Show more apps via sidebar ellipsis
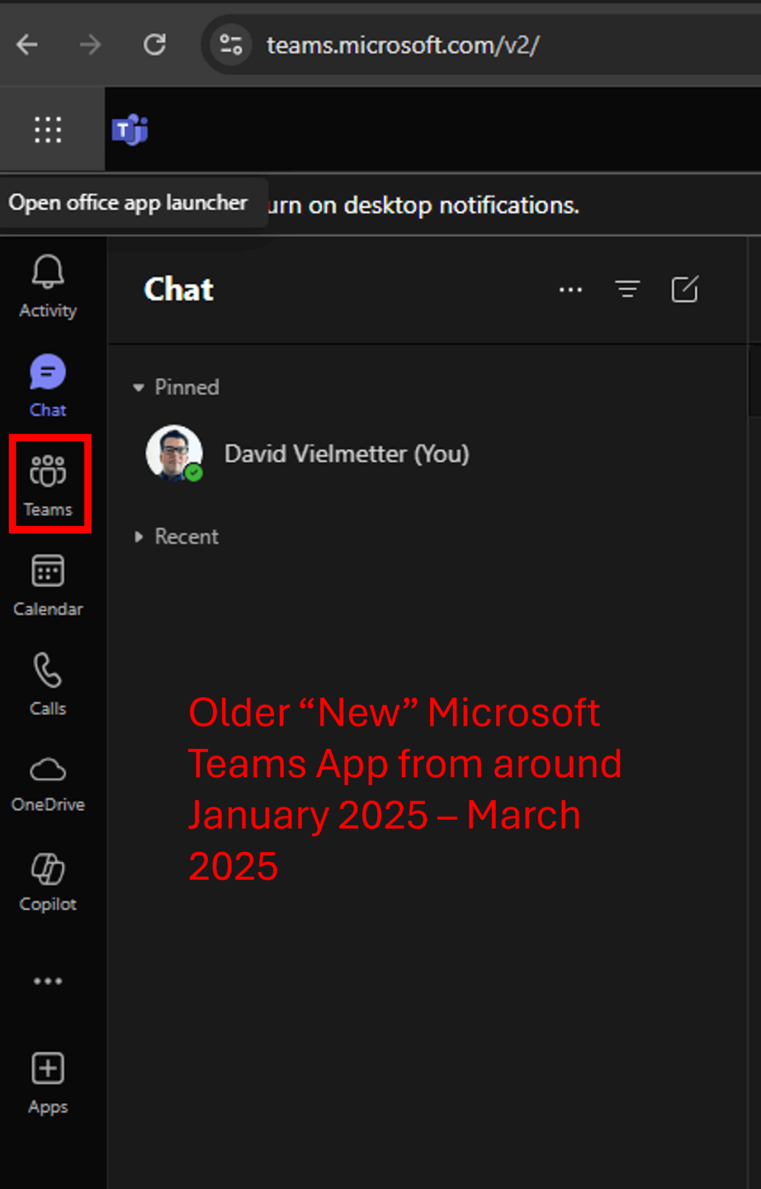The height and width of the screenshot is (1189, 761). click(x=48, y=981)
